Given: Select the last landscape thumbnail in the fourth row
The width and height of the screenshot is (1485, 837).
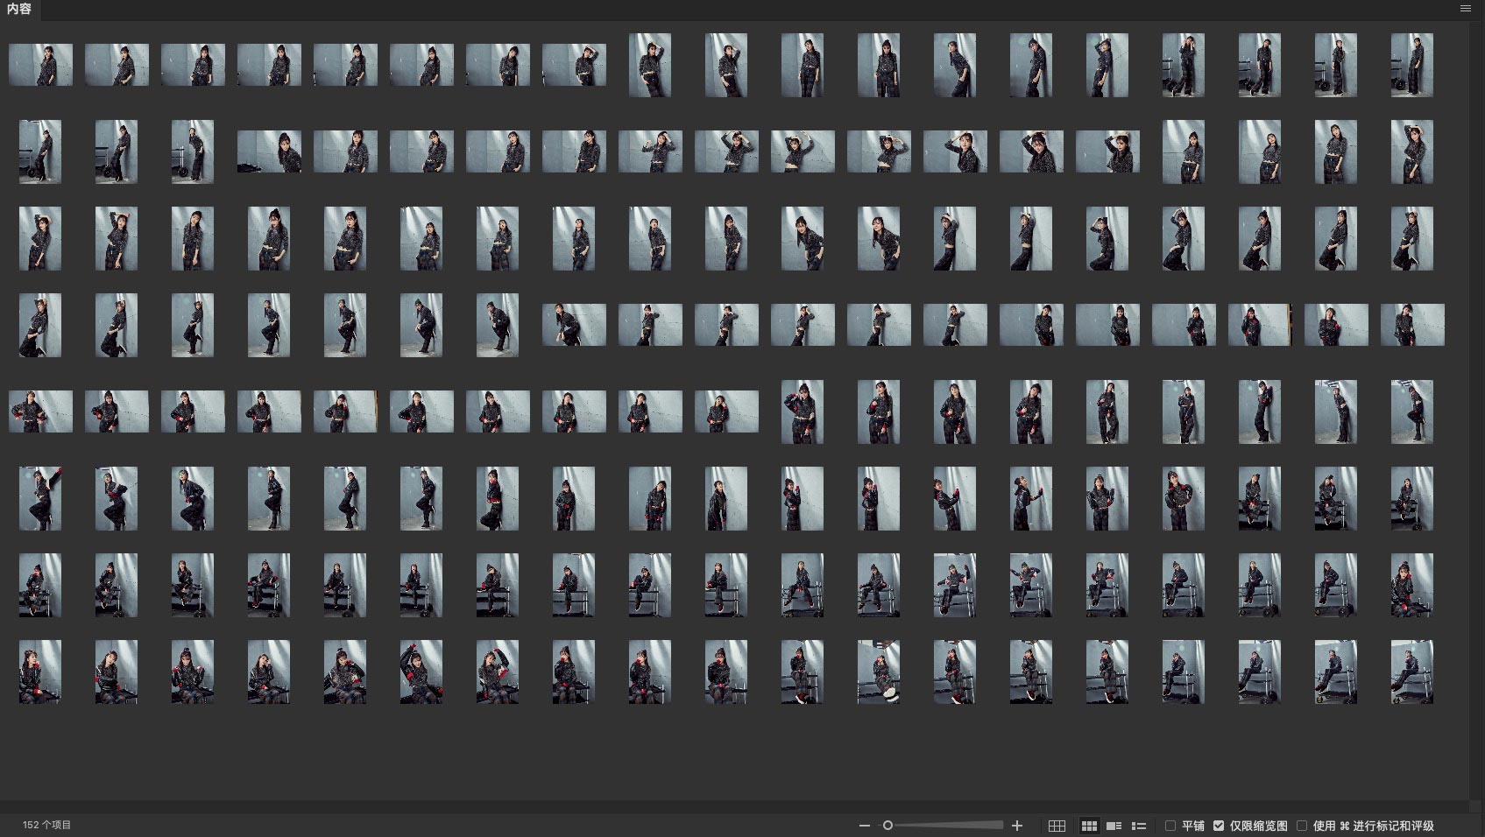Looking at the screenshot, I should pos(1411,325).
